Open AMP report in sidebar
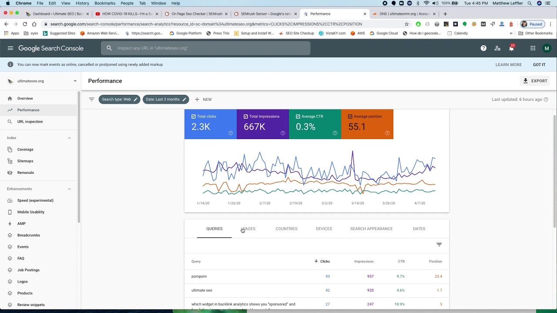 (21, 223)
